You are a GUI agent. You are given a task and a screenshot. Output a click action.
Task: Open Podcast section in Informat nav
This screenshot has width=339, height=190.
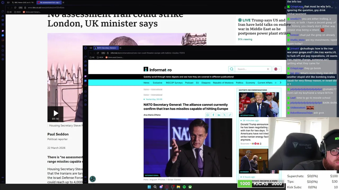click(189, 83)
